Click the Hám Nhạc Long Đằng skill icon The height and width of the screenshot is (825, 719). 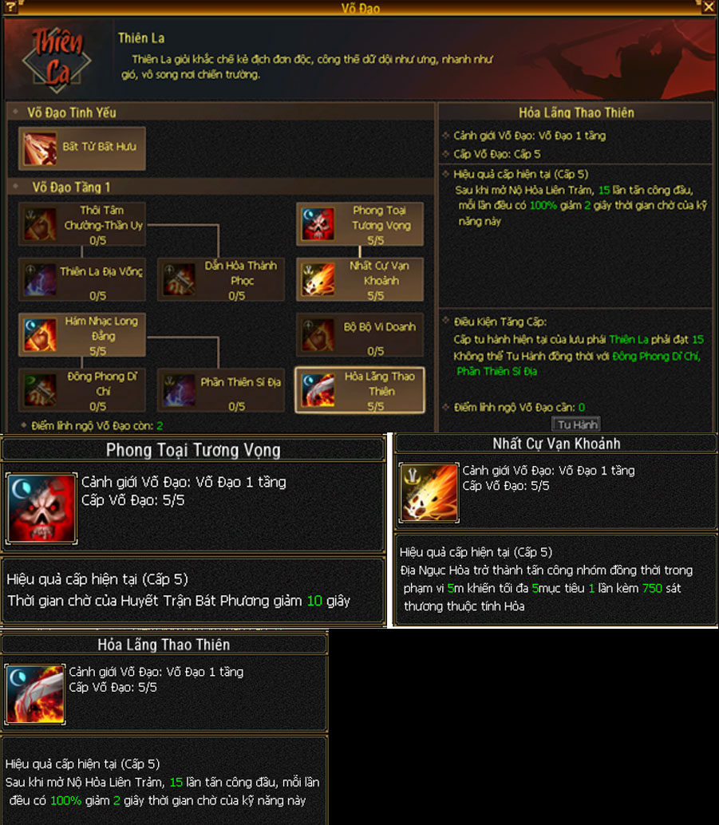point(39,335)
